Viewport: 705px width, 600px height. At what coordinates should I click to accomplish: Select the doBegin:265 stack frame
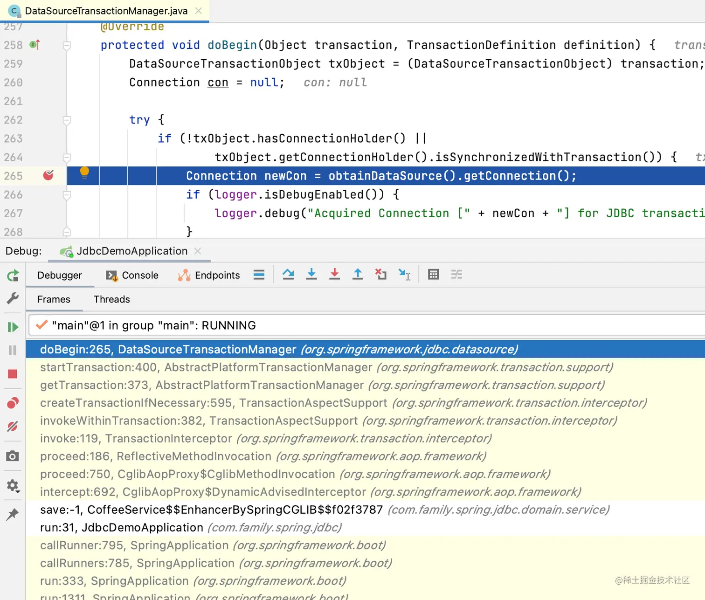coord(365,349)
